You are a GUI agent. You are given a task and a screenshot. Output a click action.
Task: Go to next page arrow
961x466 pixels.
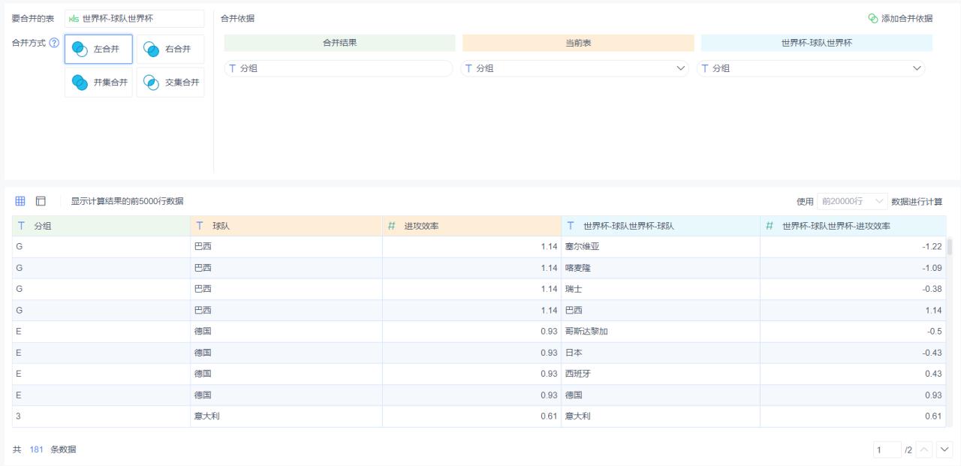click(x=944, y=449)
